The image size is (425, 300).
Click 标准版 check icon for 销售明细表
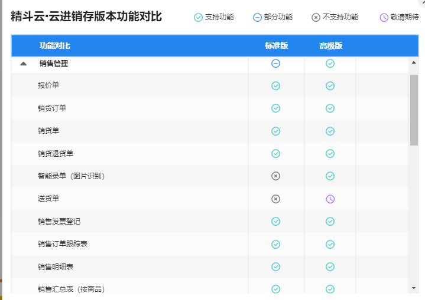coord(275,267)
